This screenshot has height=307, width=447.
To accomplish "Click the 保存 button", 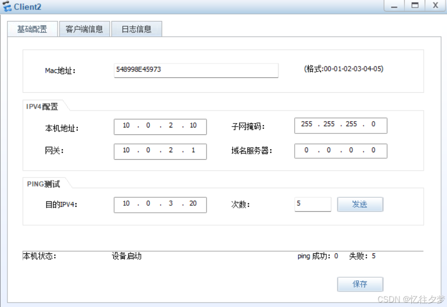I will tap(360, 284).
